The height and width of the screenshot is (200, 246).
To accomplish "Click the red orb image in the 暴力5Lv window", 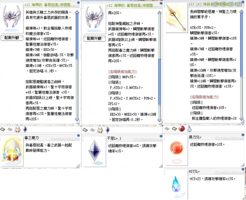I will pos(177,148).
